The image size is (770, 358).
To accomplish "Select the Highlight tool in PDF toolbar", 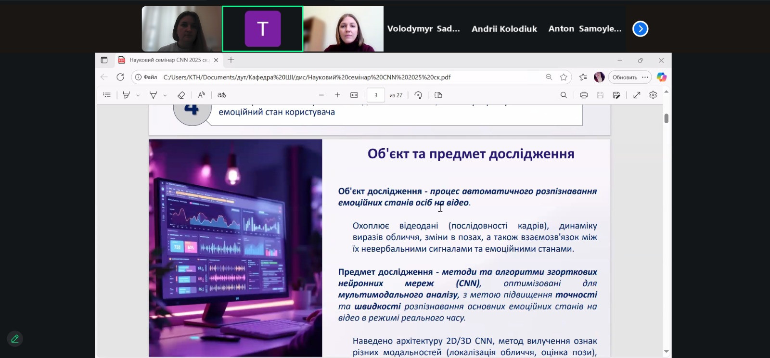I will (x=126, y=95).
